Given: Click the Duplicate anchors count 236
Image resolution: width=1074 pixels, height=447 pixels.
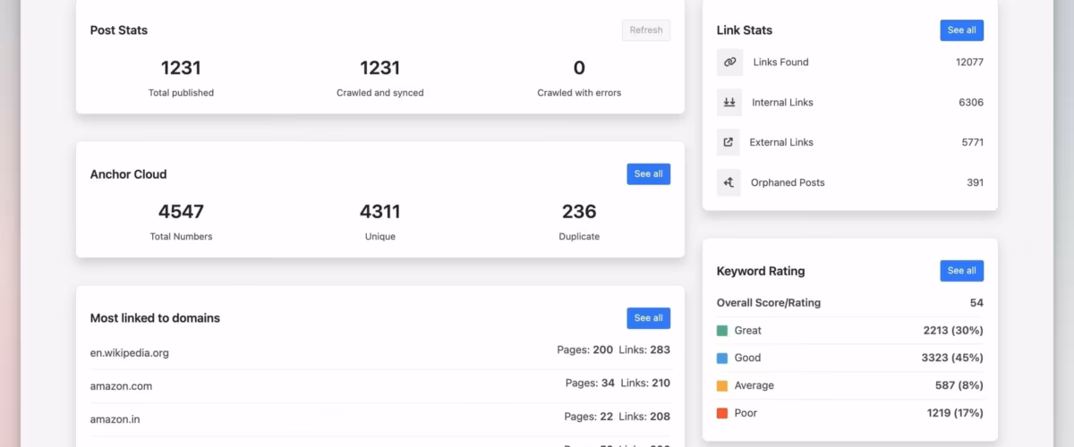Looking at the screenshot, I should tap(579, 212).
